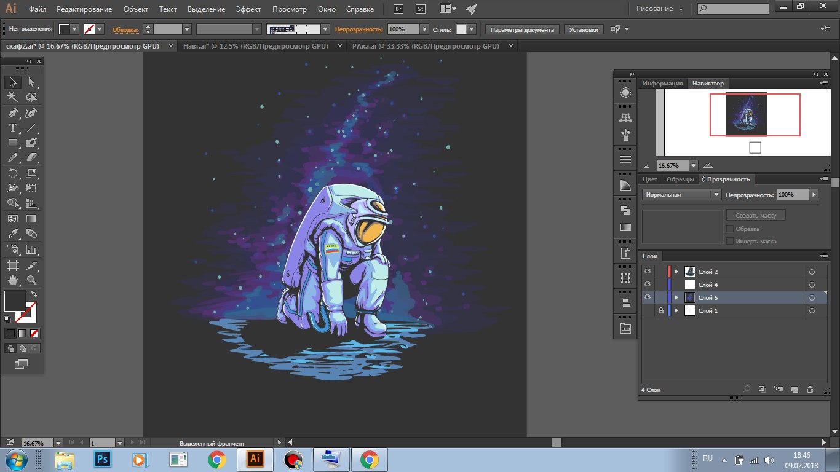
Task: Select the Symbol Sprayer tool
Action: (12, 250)
